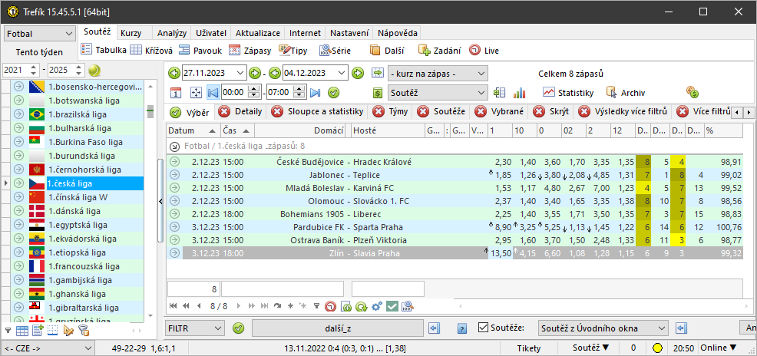Toggle the Skrýt tab red X
757x356 pixels.
pos(539,112)
